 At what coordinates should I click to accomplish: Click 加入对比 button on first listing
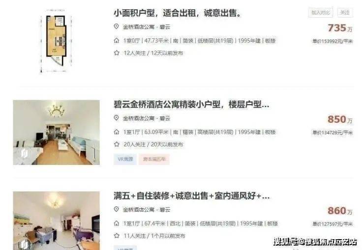pyautogui.click(x=320, y=12)
